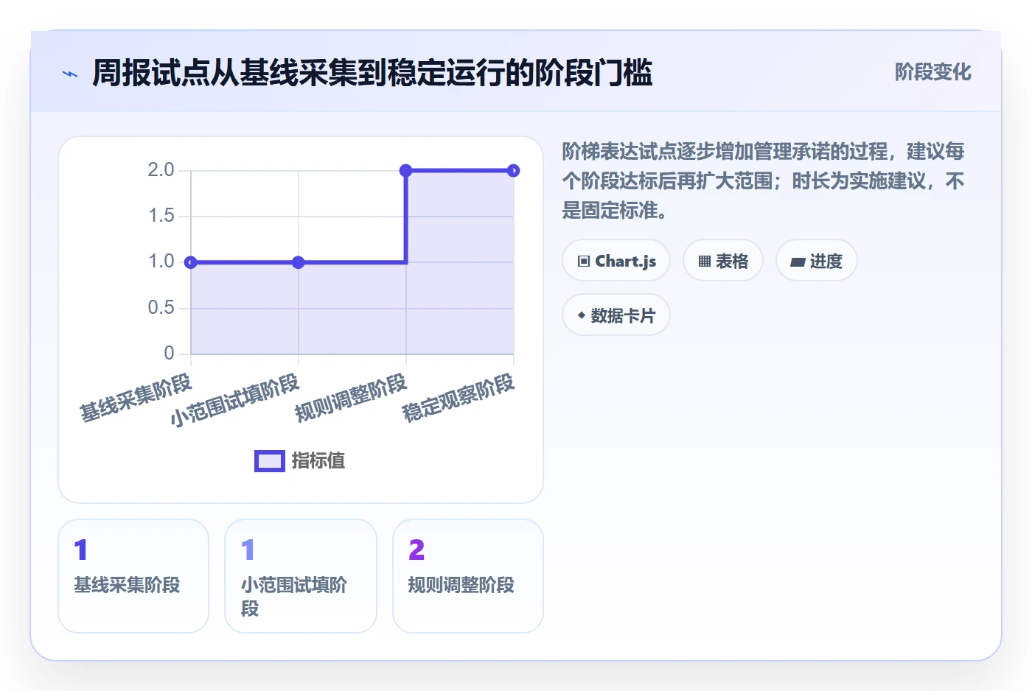This screenshot has height=691, width=1032.
Task: Click the 指标值 legend color box
Action: [x=270, y=461]
